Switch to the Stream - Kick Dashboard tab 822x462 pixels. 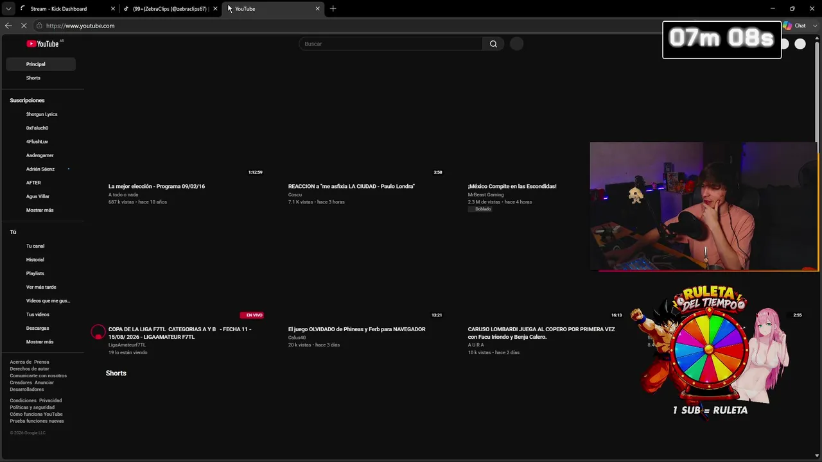(x=58, y=9)
